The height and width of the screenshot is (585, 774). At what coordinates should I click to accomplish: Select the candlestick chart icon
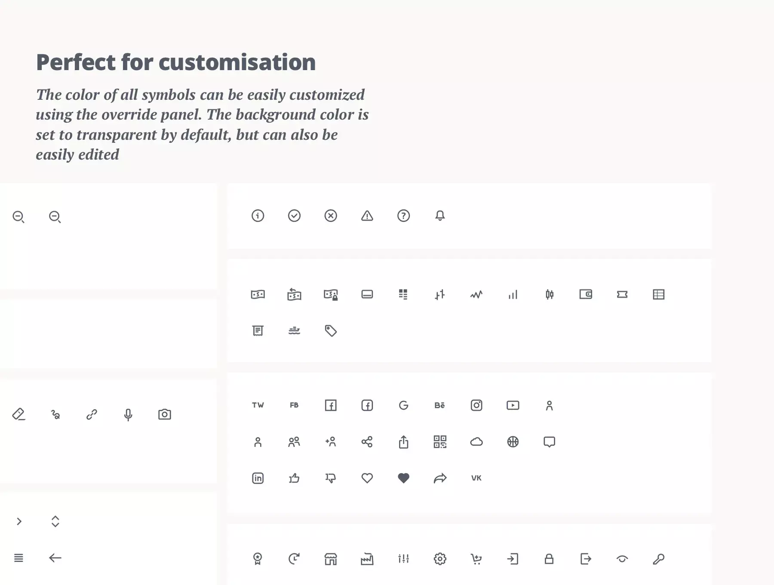pyautogui.click(x=550, y=294)
